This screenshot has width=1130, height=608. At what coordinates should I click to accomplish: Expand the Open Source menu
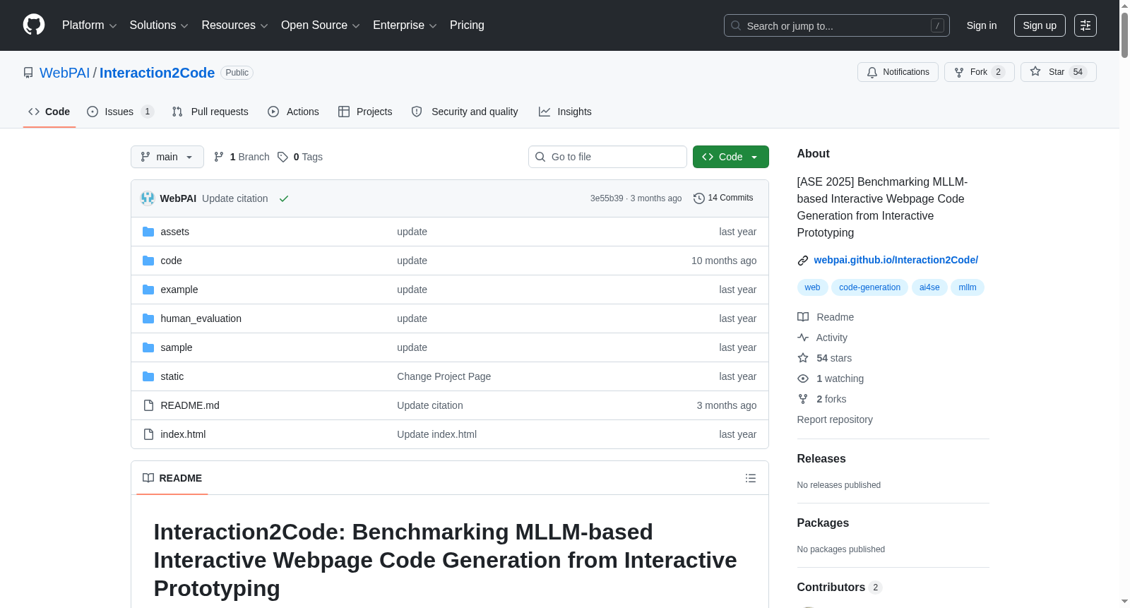pyautogui.click(x=321, y=25)
